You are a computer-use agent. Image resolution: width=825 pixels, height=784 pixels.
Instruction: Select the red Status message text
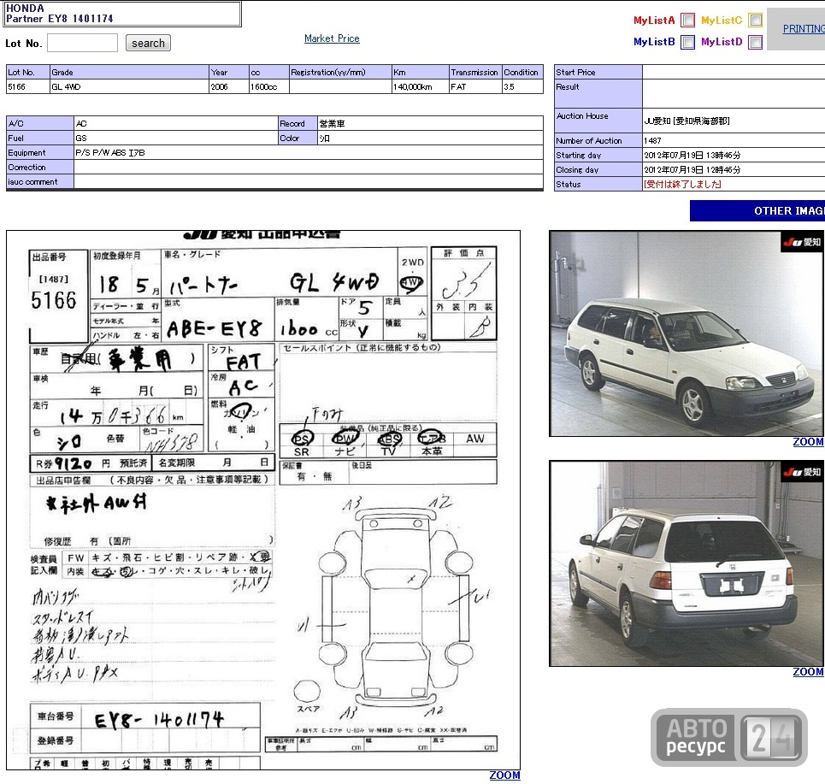(x=682, y=184)
